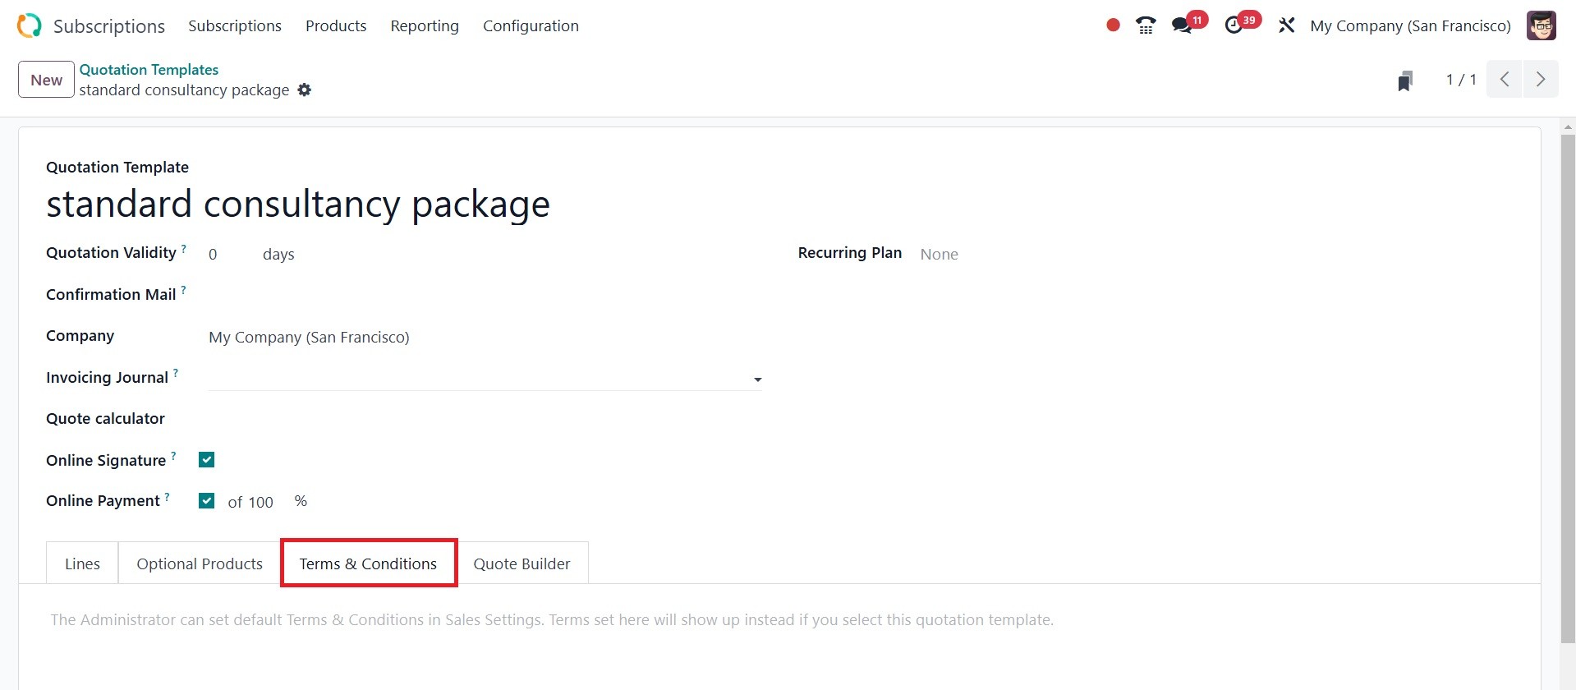Expand the Invoicing Journal dropdown
Viewport: 1576px width, 690px height.
[x=757, y=379]
